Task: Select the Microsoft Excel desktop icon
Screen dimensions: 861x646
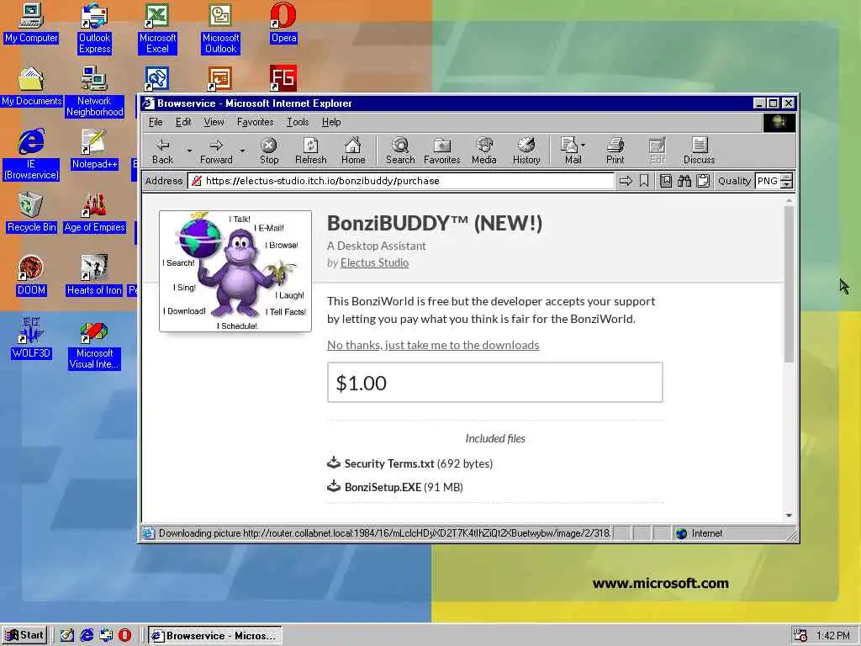Action: coord(157,29)
